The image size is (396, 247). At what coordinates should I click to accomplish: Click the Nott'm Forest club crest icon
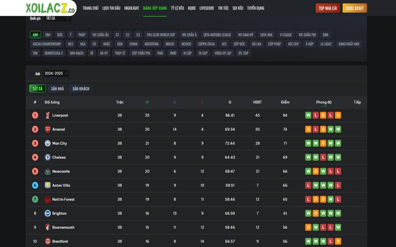[48, 200]
